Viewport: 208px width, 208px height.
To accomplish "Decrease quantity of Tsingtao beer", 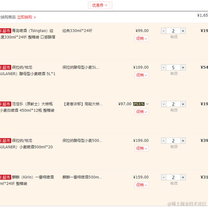I will click(x=164, y=31).
